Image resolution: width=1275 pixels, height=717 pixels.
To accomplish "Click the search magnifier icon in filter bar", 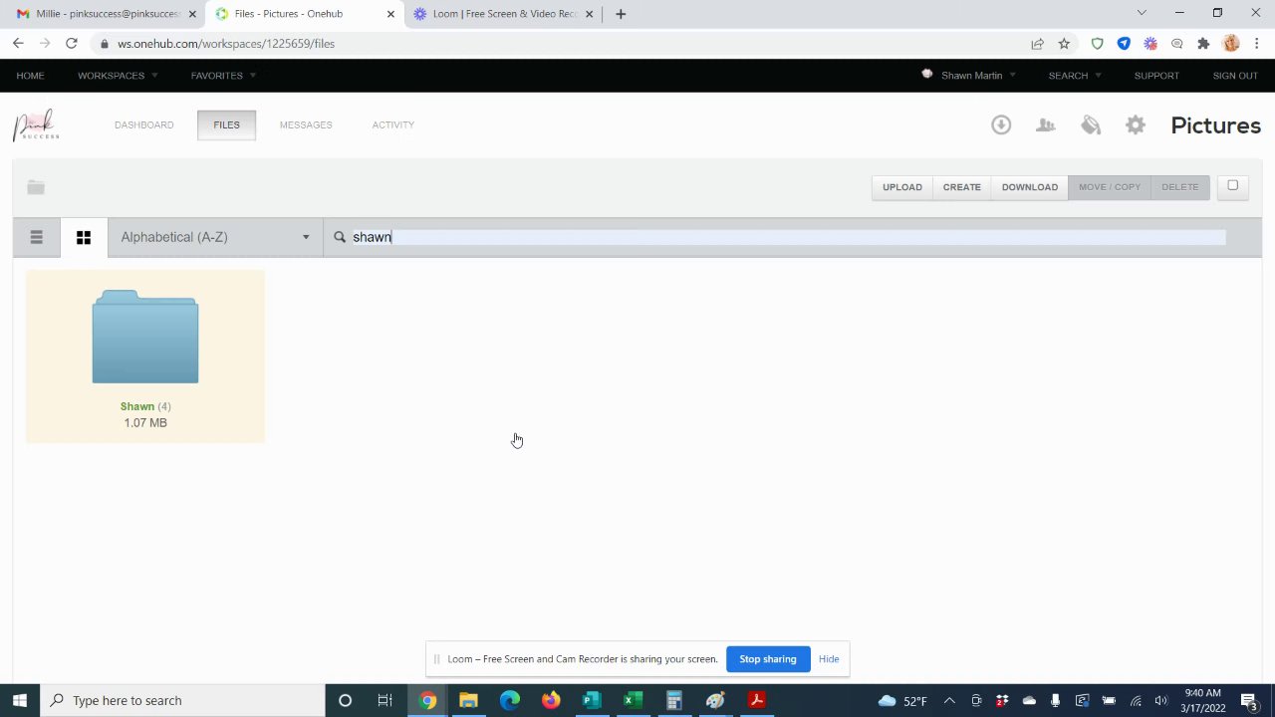I will [340, 237].
